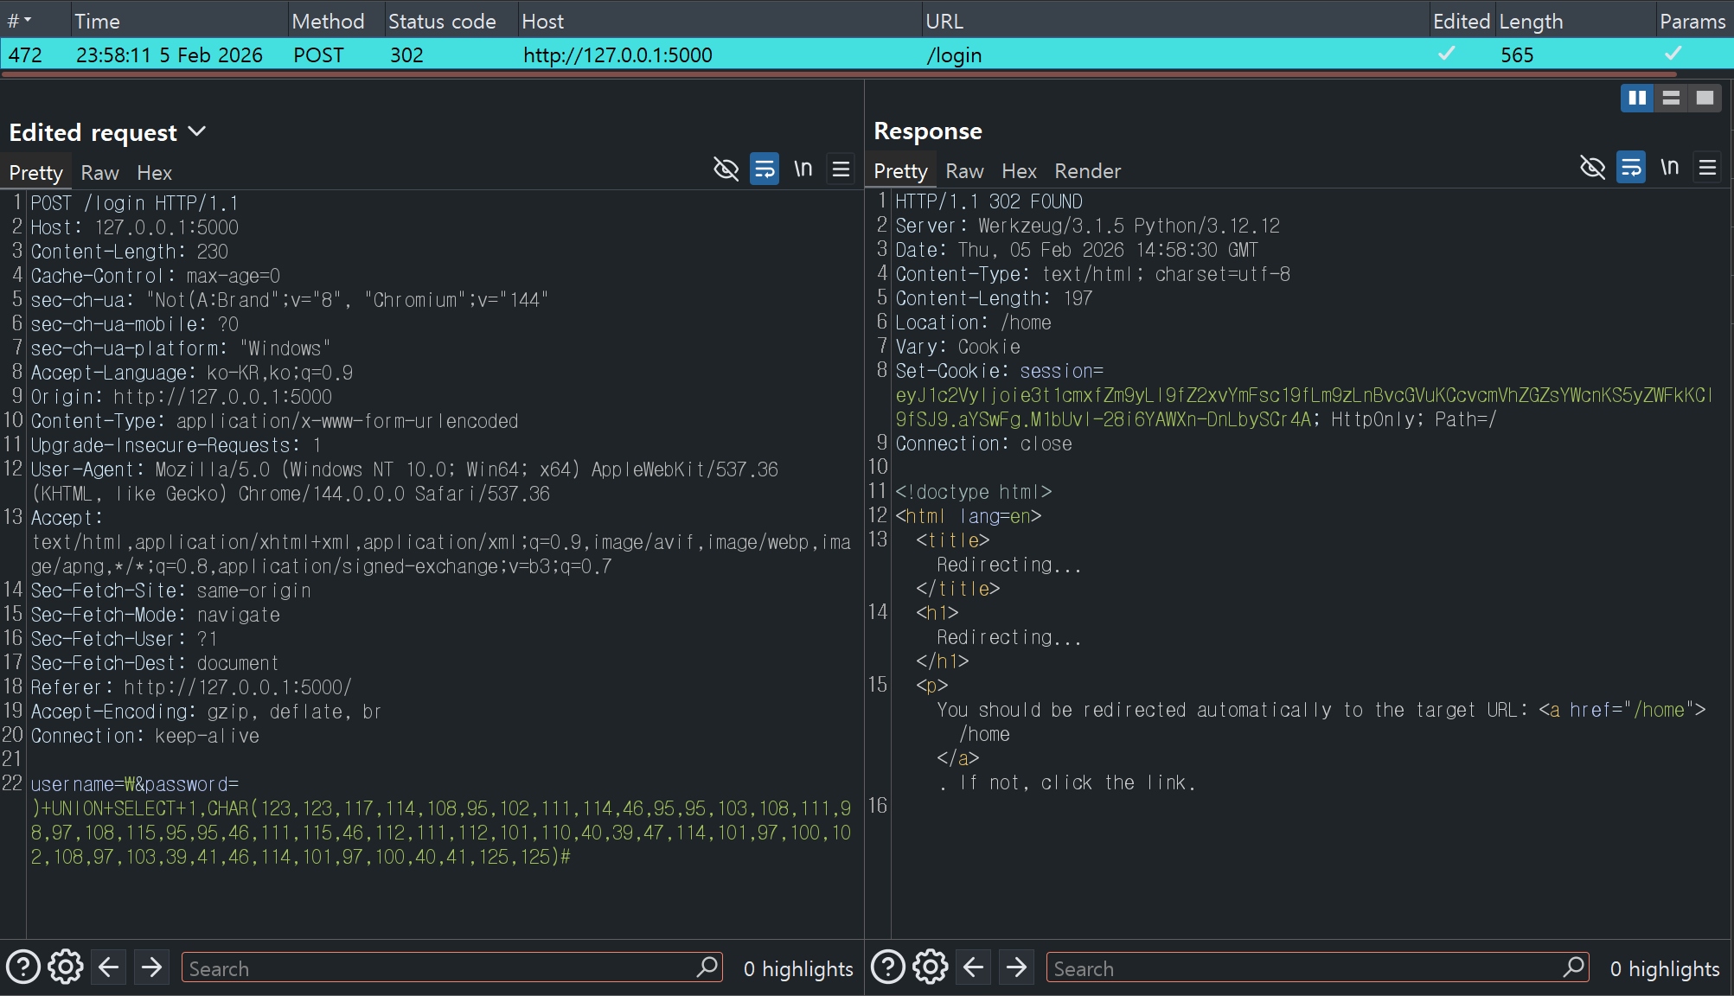This screenshot has height=996, width=1734.
Task: Select stacked horizontal layout icon
Action: pyautogui.click(x=1671, y=98)
